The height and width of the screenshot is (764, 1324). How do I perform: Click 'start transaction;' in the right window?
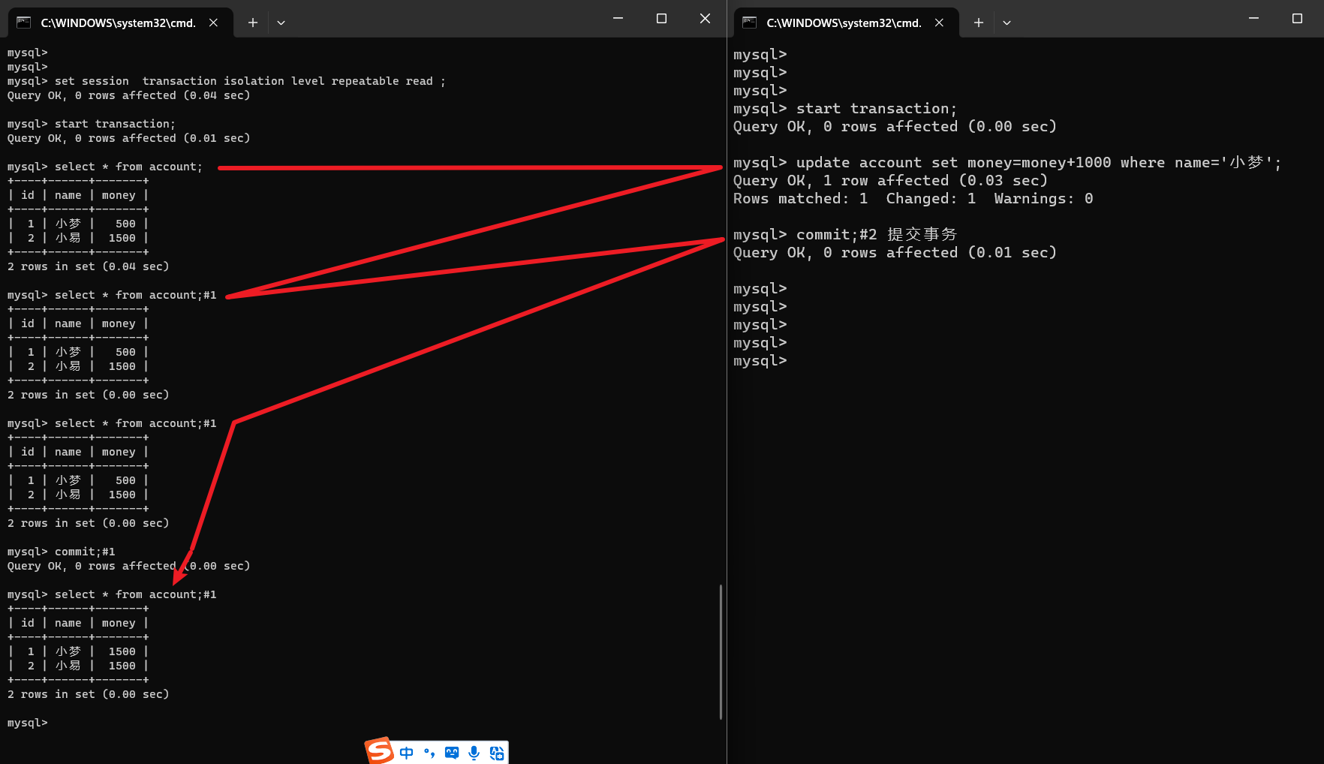click(877, 109)
